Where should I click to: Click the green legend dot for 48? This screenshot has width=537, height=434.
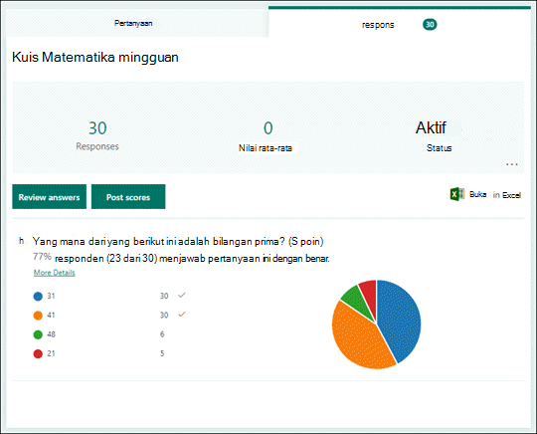(38, 334)
